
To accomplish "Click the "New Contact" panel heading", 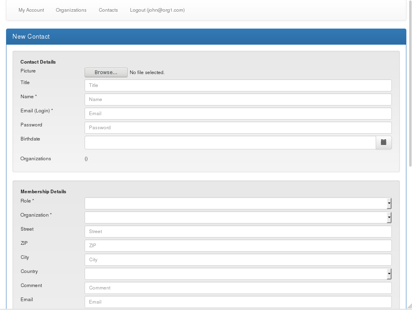I will (31, 37).
